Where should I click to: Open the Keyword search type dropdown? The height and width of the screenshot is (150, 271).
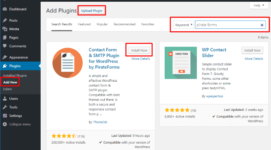184,25
